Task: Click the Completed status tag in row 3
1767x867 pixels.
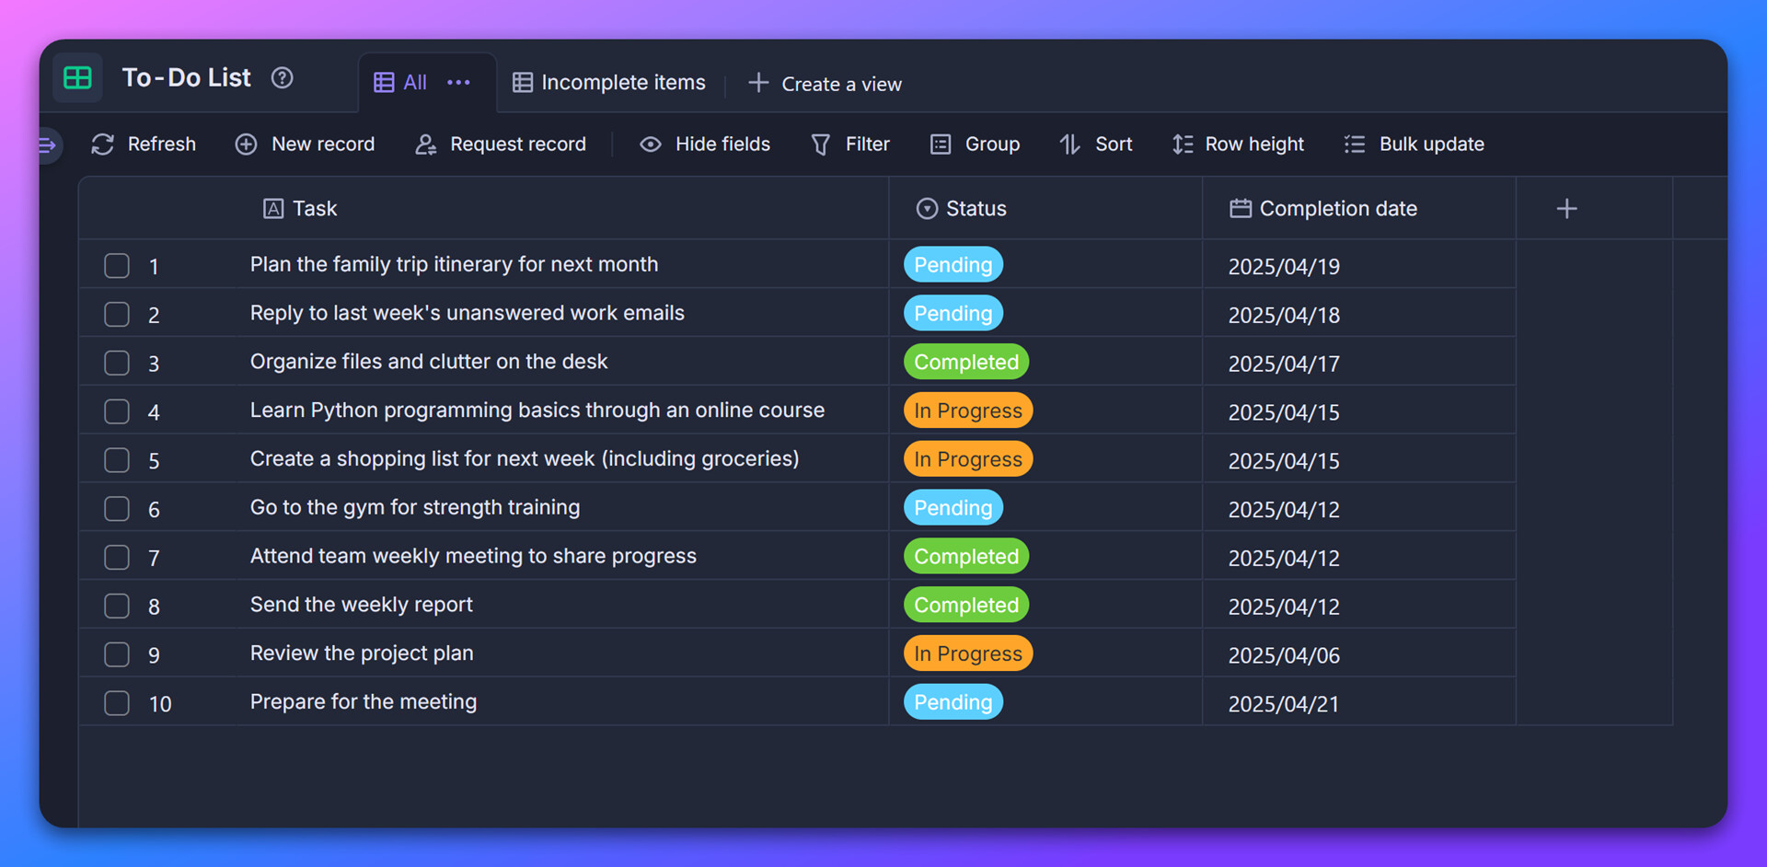Action: [965, 363]
